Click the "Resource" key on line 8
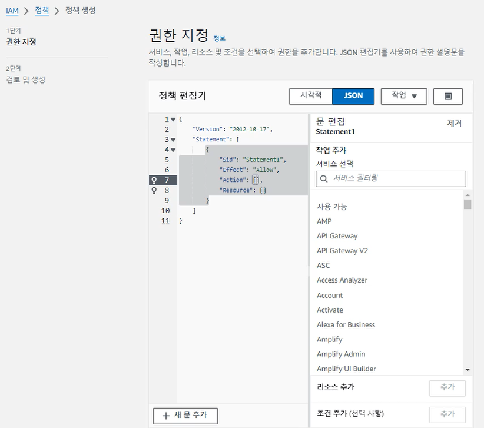 [x=236, y=190]
